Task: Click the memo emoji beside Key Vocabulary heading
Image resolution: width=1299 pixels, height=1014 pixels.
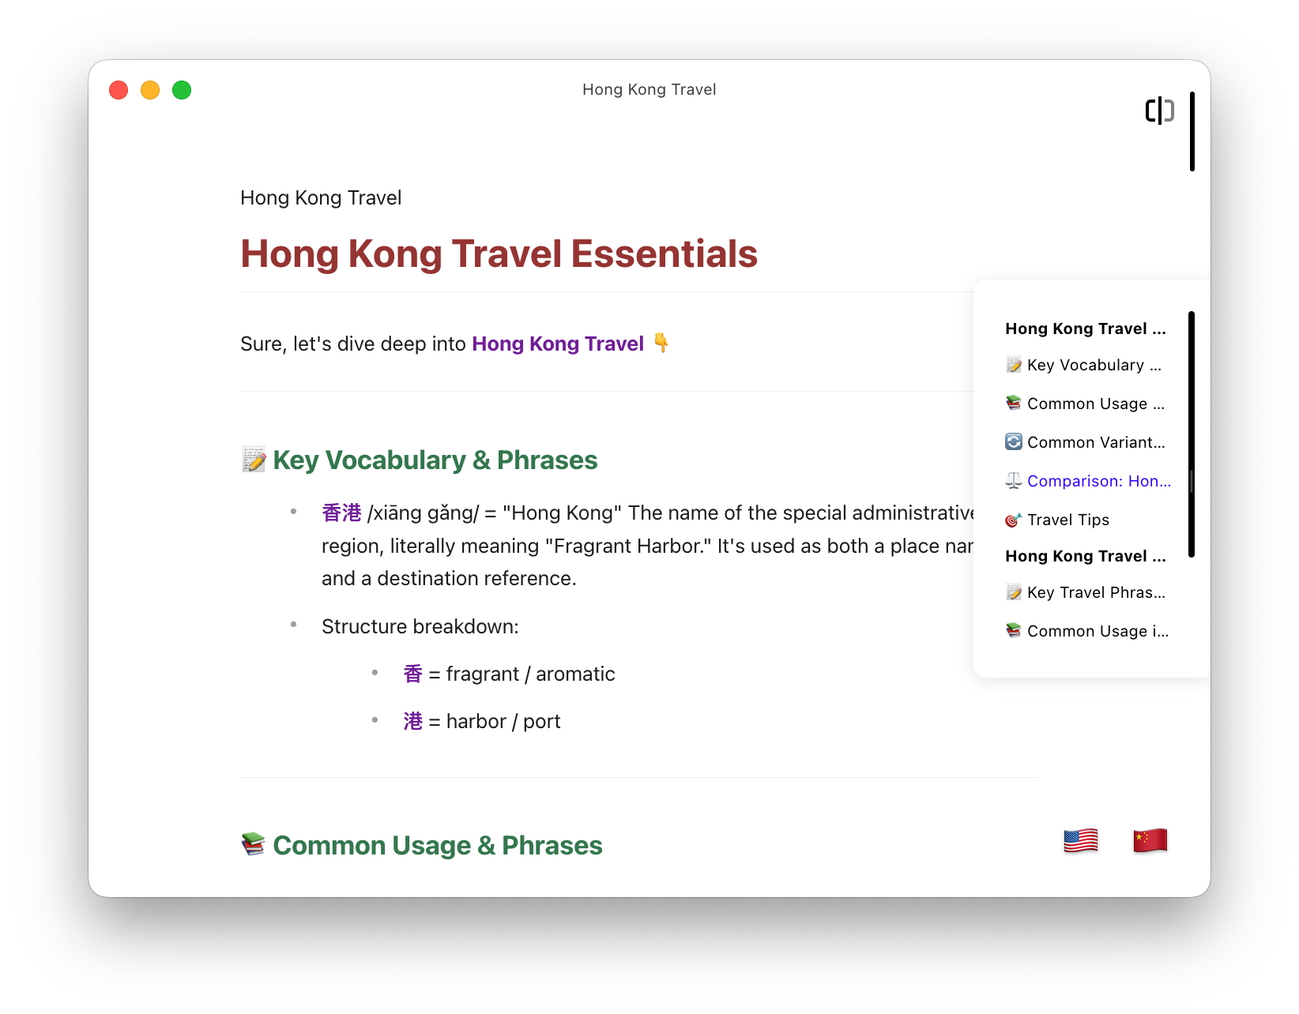Action: point(254,460)
